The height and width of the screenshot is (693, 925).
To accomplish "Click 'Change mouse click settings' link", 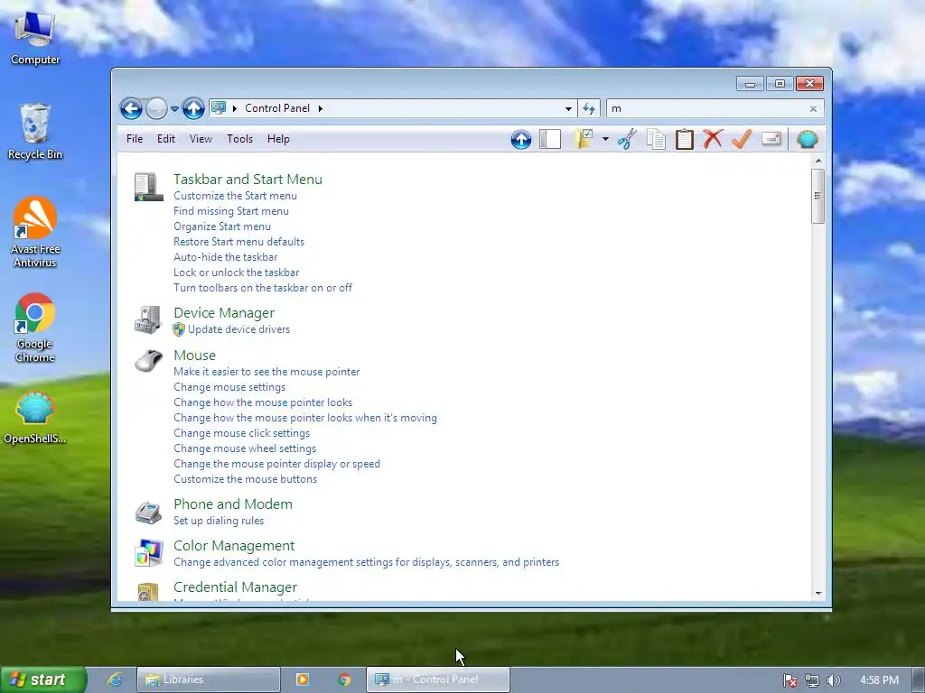I will [242, 433].
